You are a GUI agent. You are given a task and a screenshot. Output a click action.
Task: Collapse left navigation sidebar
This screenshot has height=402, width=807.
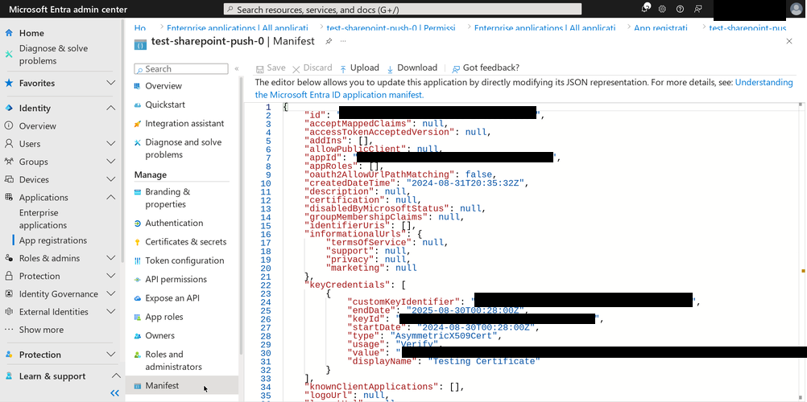(115, 392)
